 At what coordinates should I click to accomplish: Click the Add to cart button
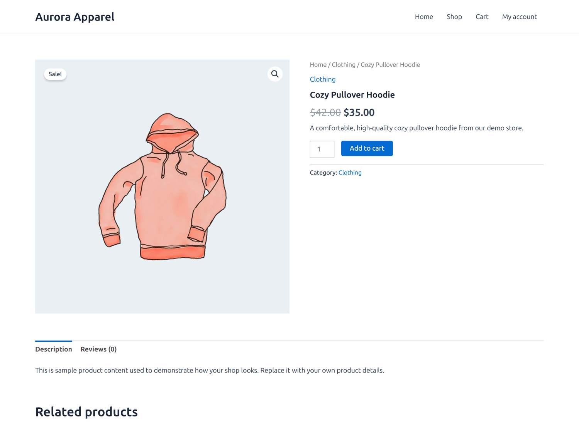point(367,148)
